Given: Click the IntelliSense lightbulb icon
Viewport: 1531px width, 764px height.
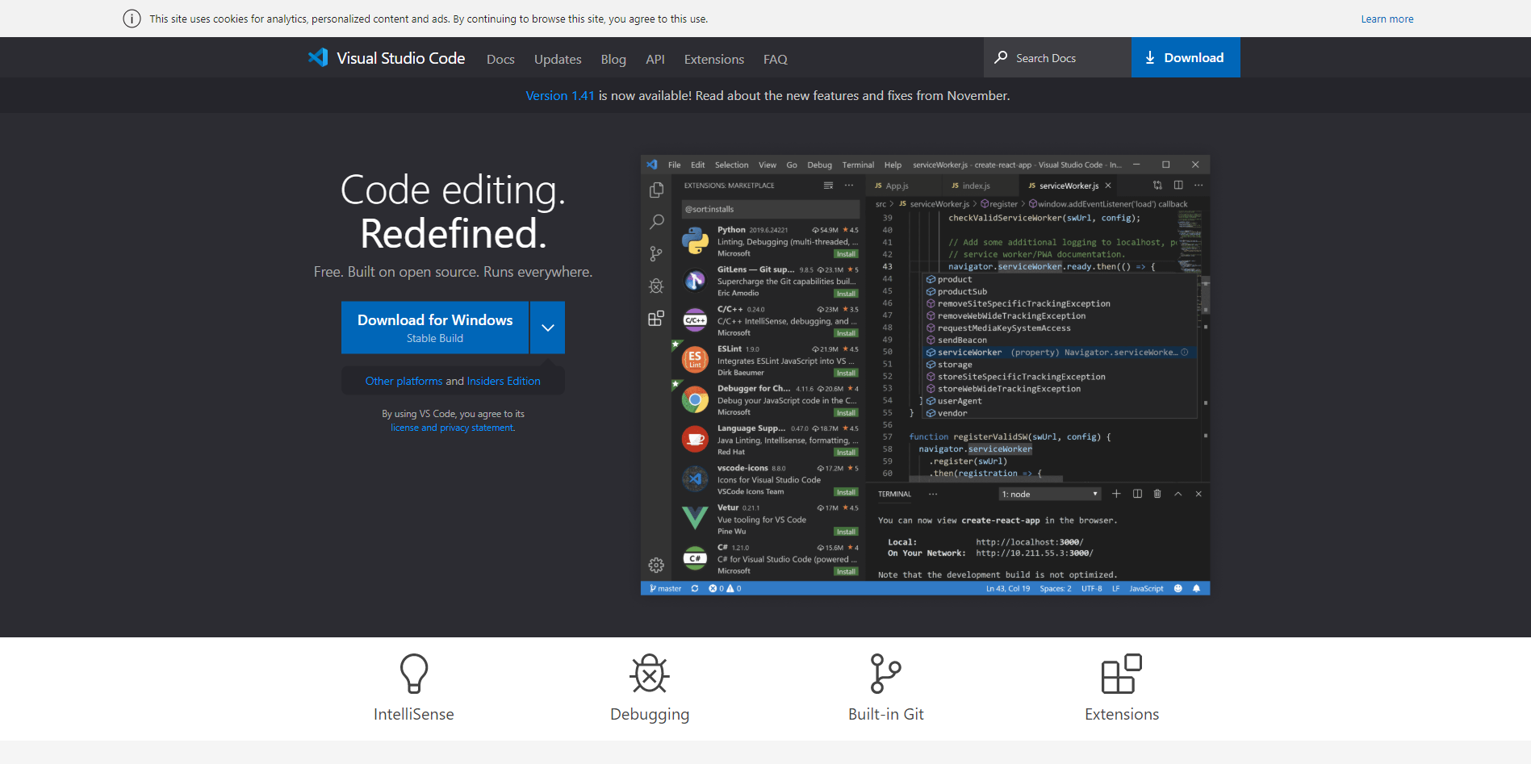Looking at the screenshot, I should (x=414, y=674).
